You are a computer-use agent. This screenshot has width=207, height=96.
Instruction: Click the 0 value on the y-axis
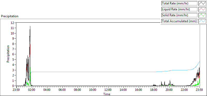click(x=13, y=86)
